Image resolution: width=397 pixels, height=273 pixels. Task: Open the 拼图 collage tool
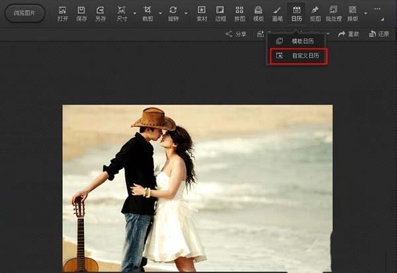(x=240, y=14)
